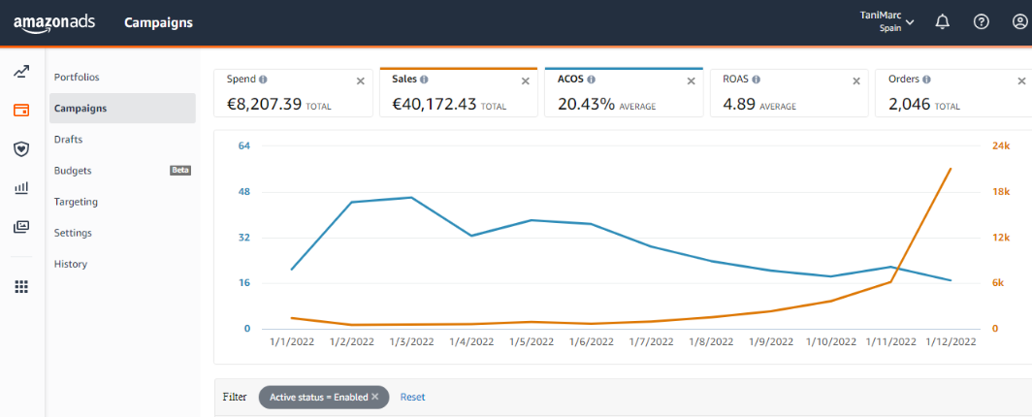
Task: Open Campaigns in the side menu
Action: (122, 108)
